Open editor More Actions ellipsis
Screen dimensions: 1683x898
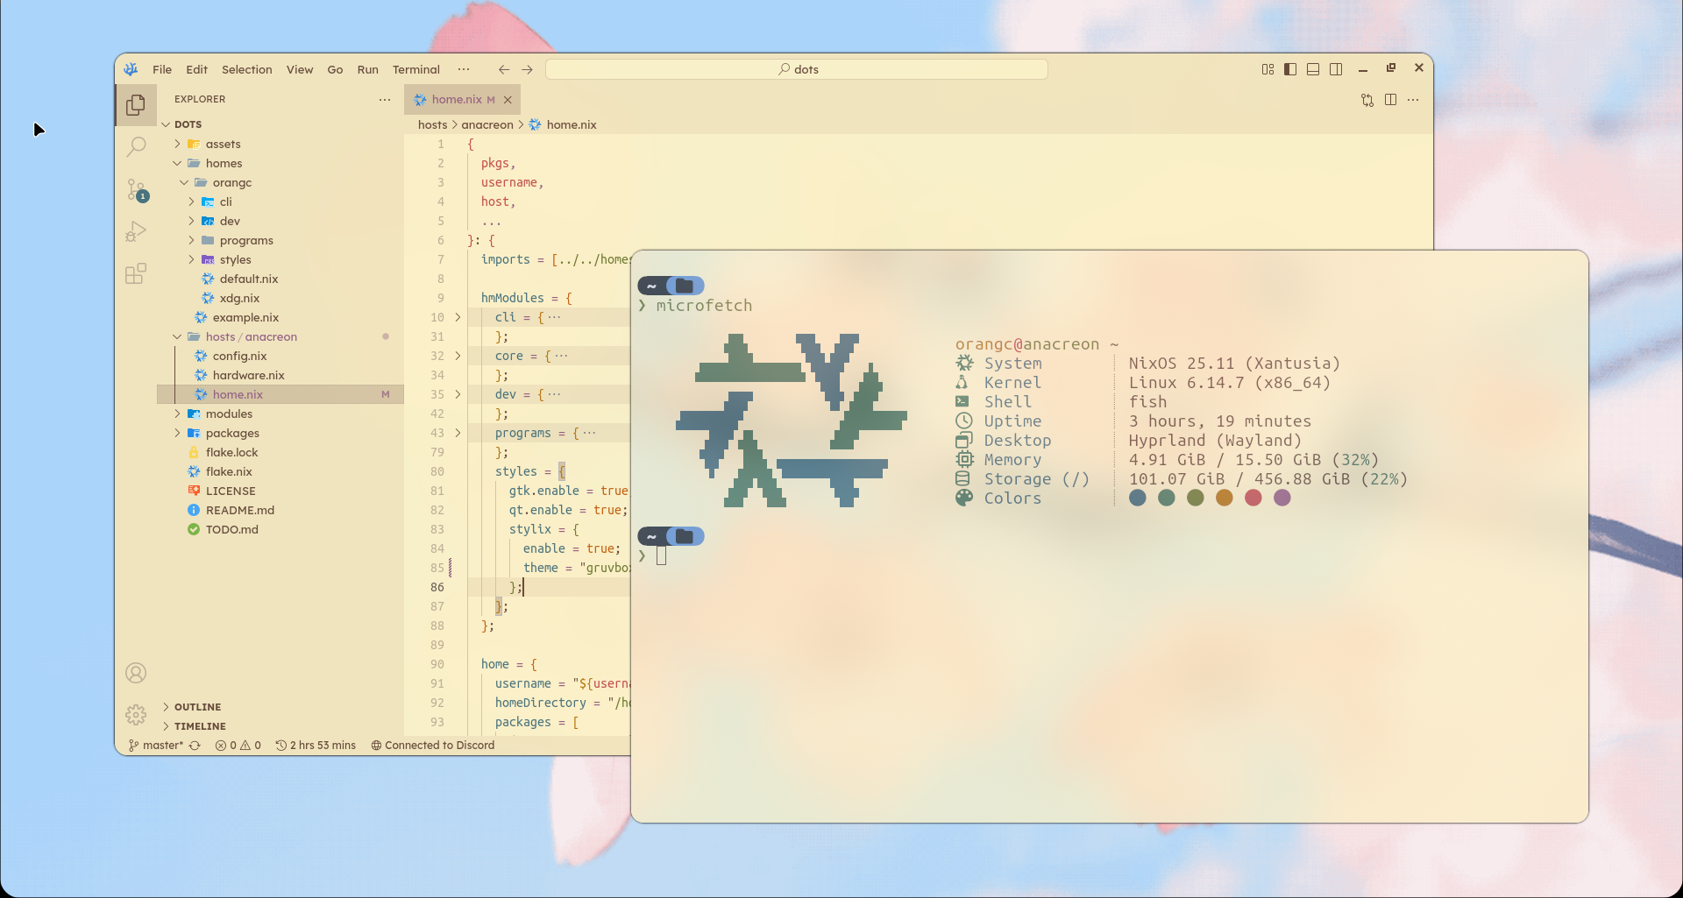coord(1413,100)
